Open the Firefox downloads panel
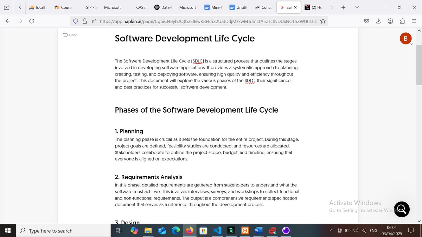Screen dimensions: 422x237 coord(378,21)
